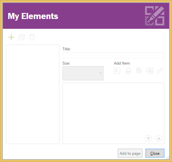Click the duplicate element icon
Image resolution: width=172 pixels, height=162 pixels.
tap(21, 37)
